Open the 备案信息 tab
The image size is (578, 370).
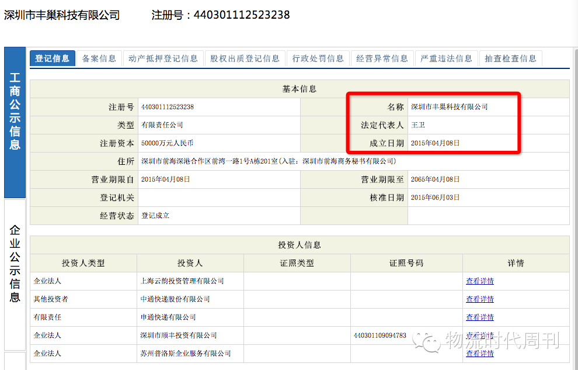(99, 58)
